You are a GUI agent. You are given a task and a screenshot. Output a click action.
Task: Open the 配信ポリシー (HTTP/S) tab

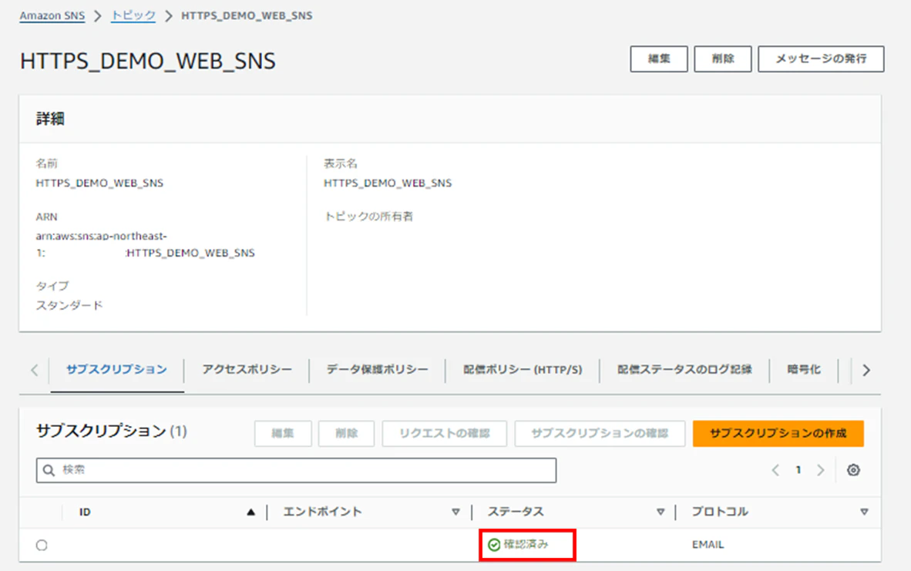pos(523,369)
